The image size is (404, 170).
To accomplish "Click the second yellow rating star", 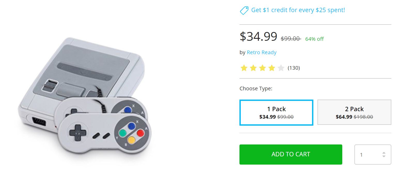I will pos(253,68).
